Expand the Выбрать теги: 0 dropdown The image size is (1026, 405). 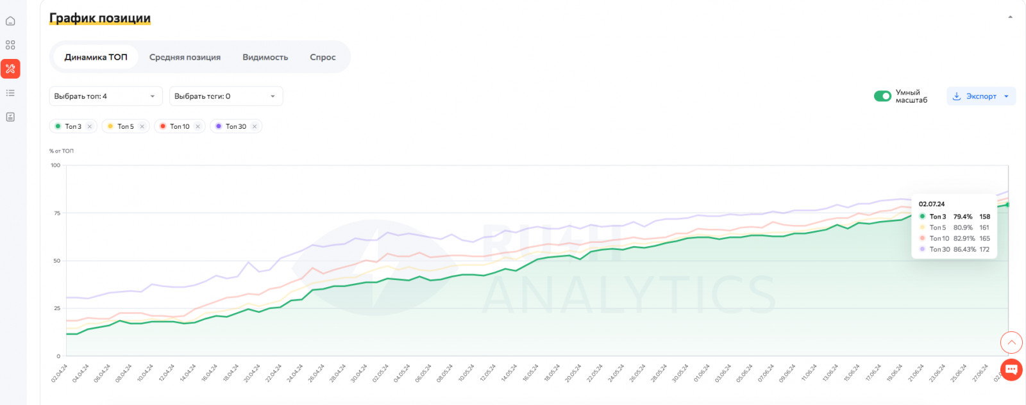[226, 96]
